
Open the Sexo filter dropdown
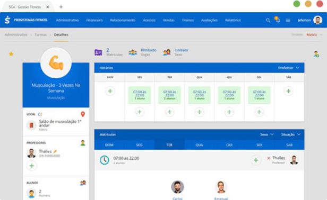click(x=266, y=134)
